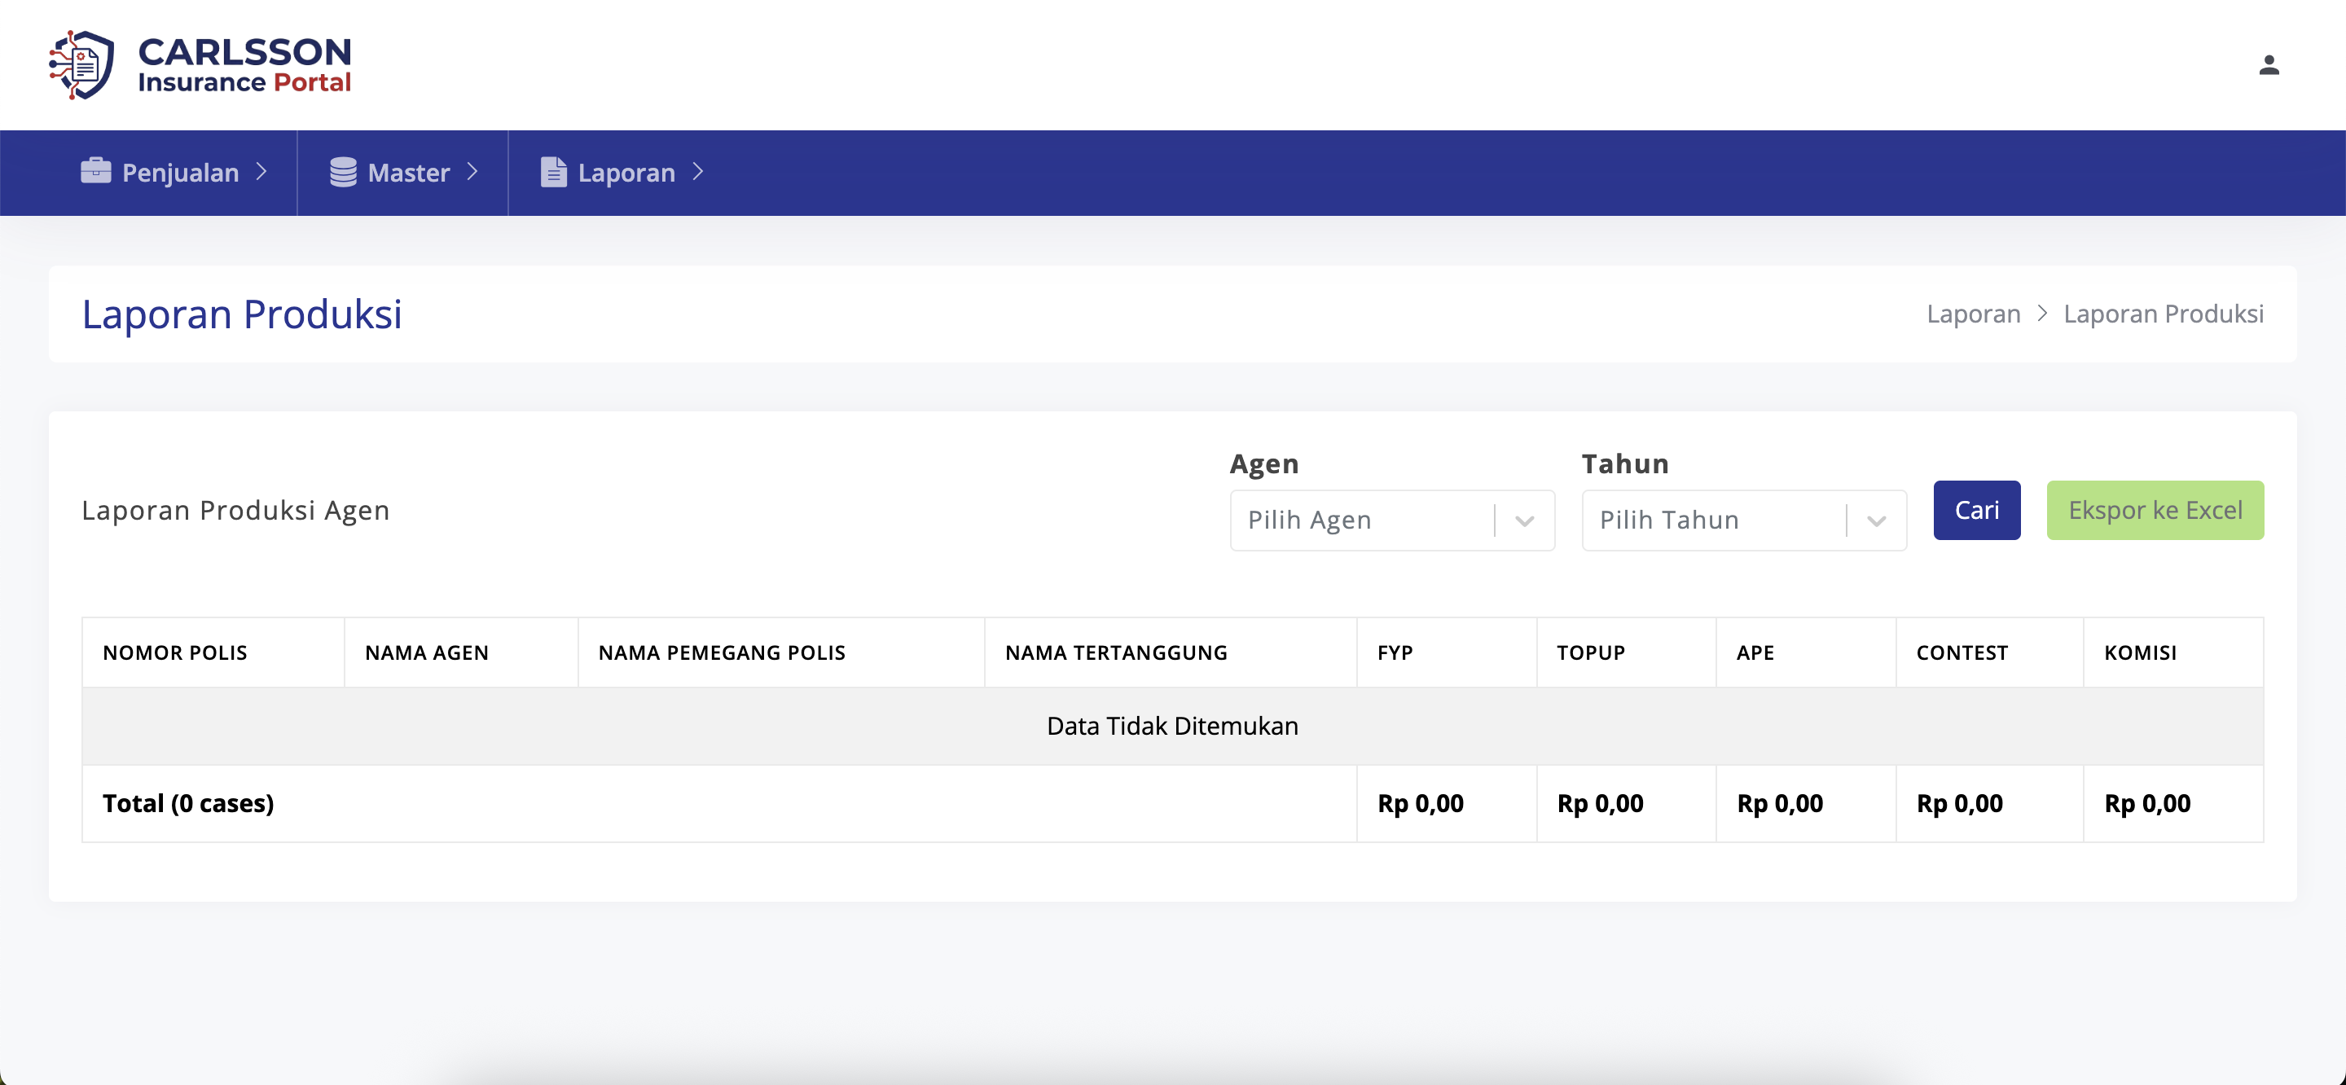Click the NAMA AGEN column header
The image size is (2346, 1085).
tap(461, 652)
